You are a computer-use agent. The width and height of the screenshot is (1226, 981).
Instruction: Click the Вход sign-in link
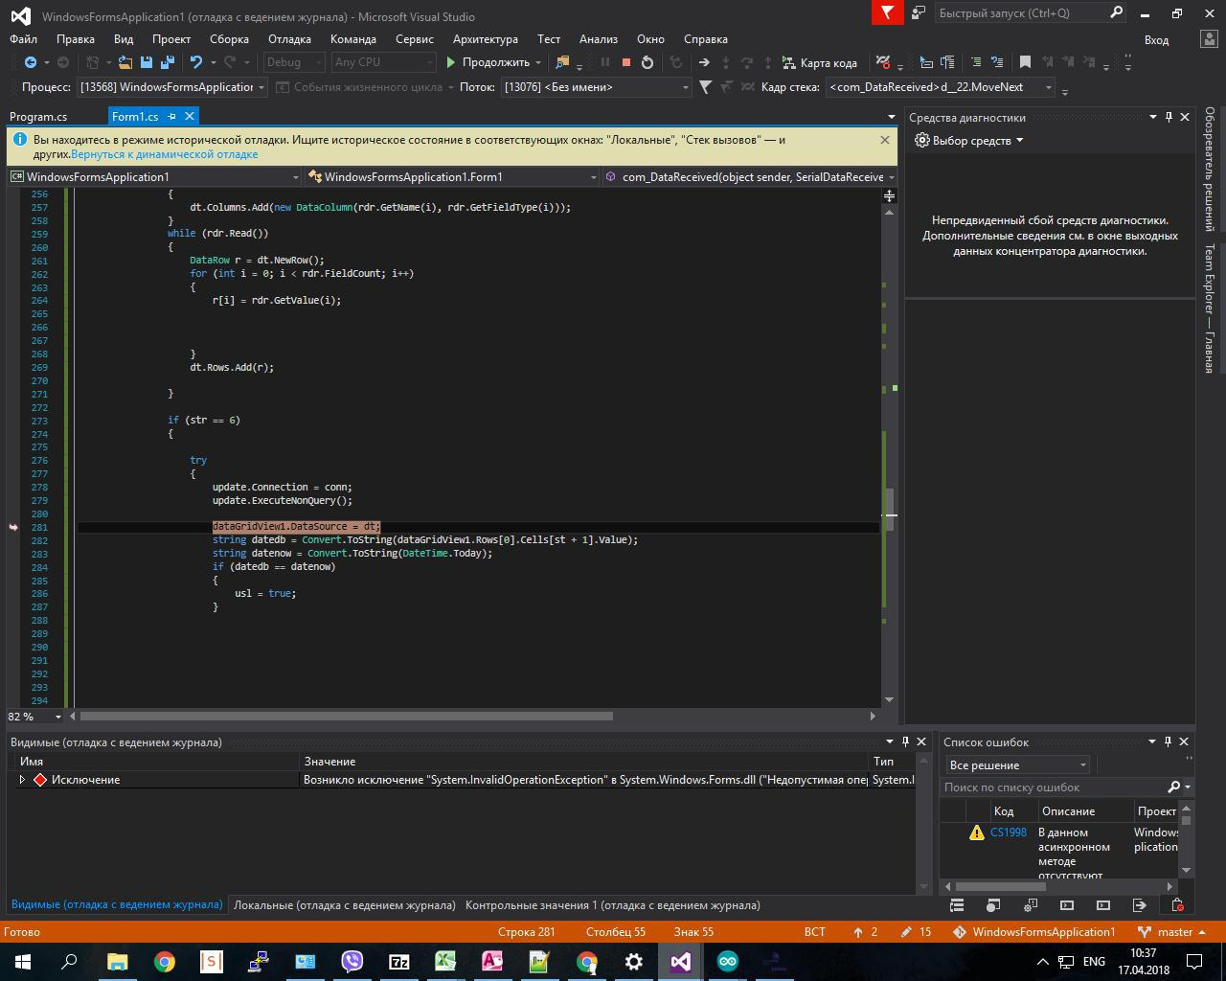tap(1157, 40)
